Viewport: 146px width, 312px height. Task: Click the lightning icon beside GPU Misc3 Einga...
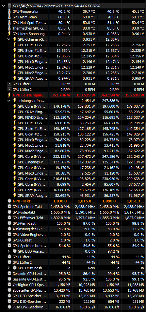point(14,173)
